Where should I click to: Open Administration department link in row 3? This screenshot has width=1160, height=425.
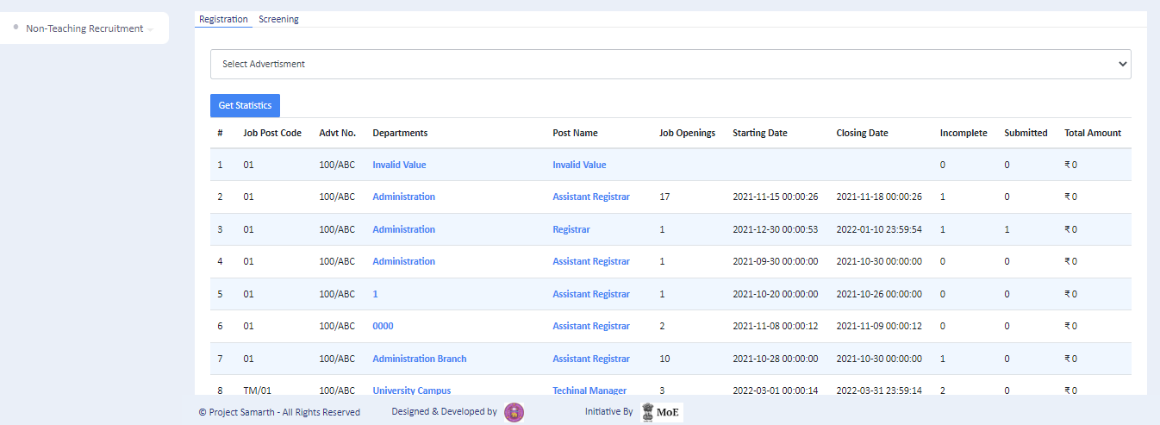pyautogui.click(x=403, y=229)
